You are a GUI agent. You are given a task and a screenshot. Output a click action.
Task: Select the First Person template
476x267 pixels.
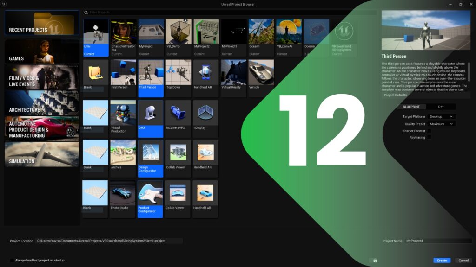point(123,78)
